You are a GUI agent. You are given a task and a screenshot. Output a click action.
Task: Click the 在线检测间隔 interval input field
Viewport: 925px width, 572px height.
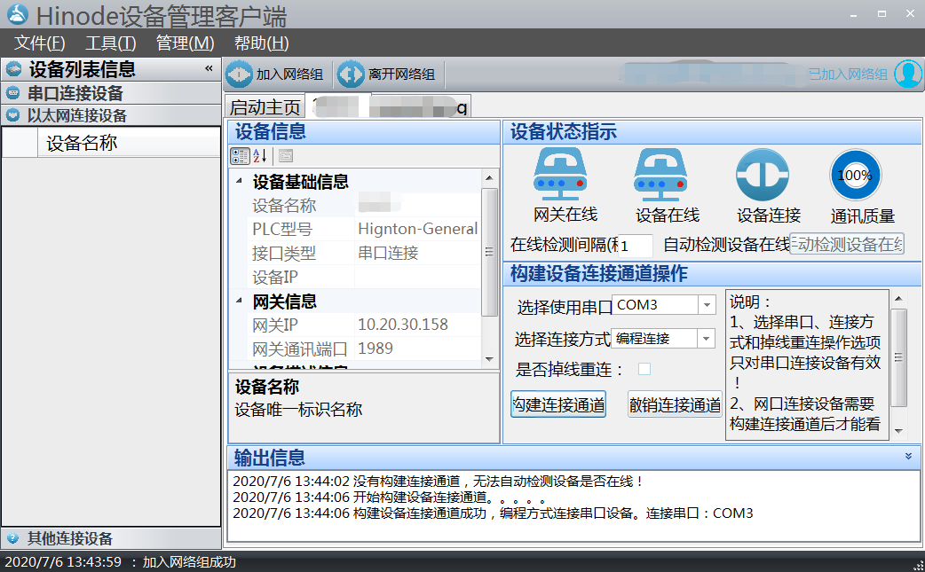[636, 244]
